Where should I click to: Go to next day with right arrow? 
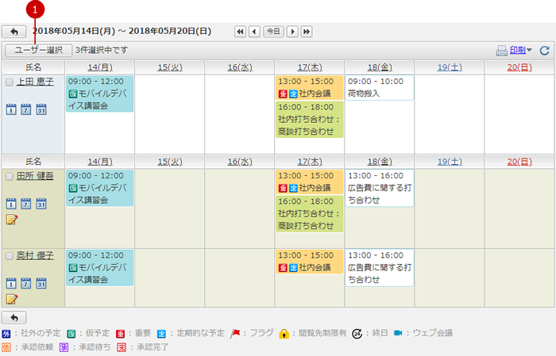(292, 32)
